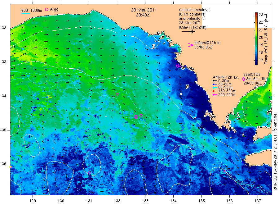Click the '135' longitude axis label
The width and height of the screenshot is (279, 205).
click(x=201, y=201)
